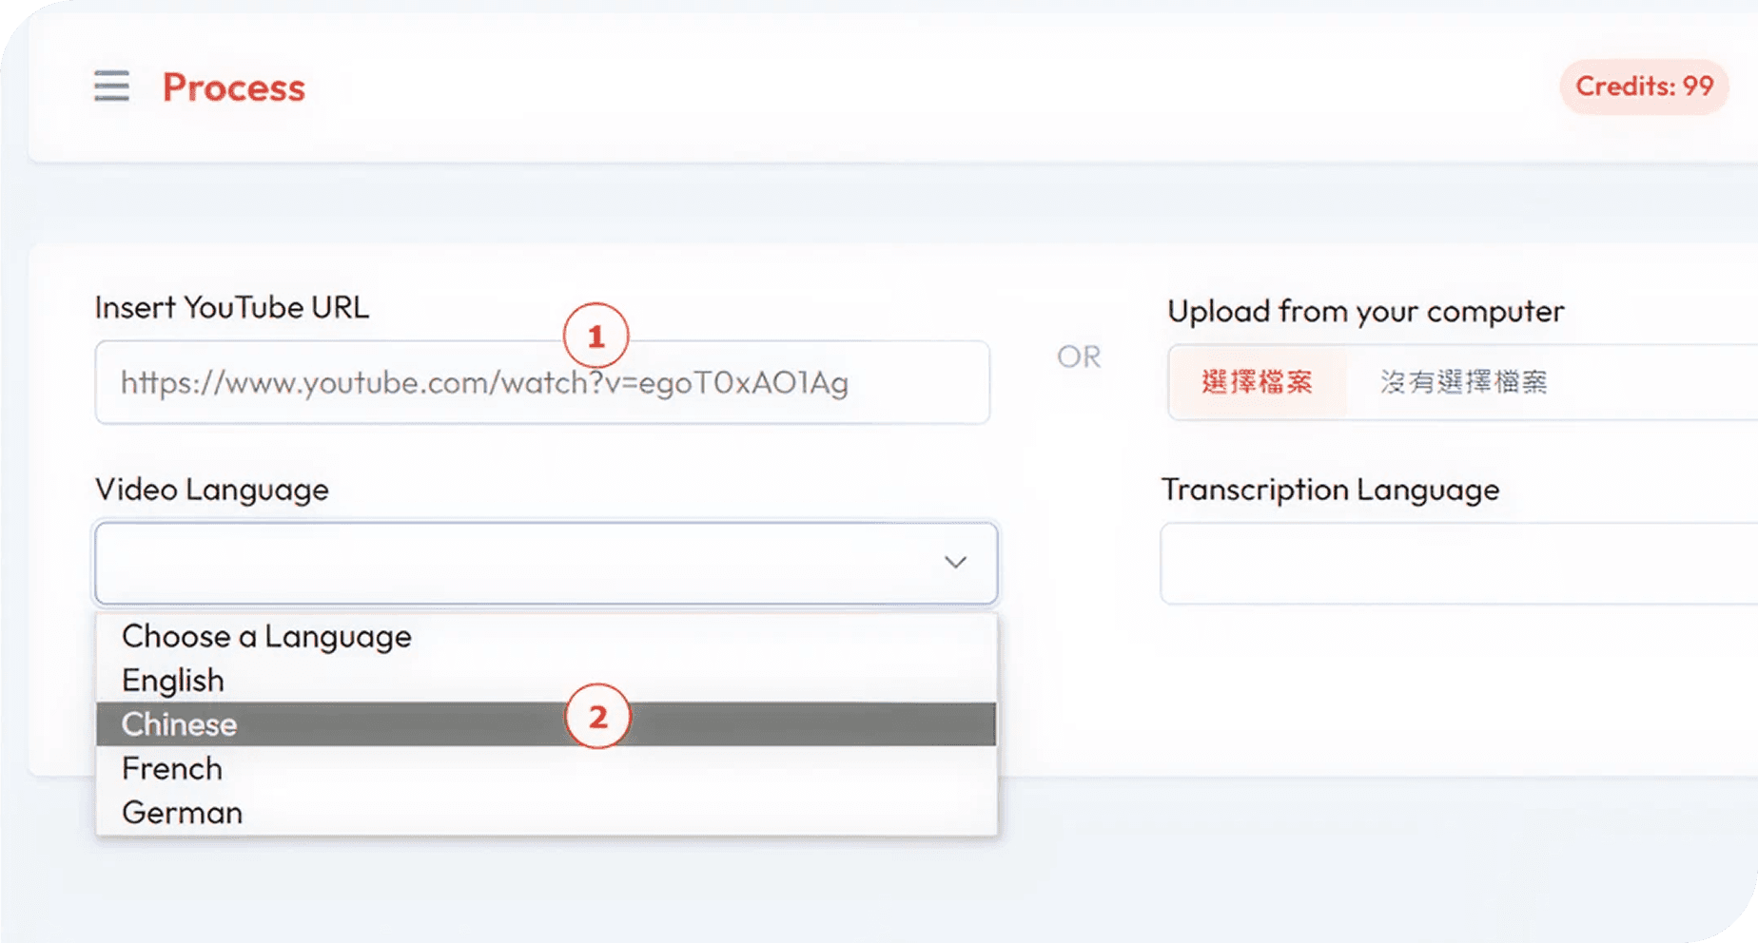Screen dimensions: 1758x943
Task: Select English from the language list
Action: click(x=173, y=681)
